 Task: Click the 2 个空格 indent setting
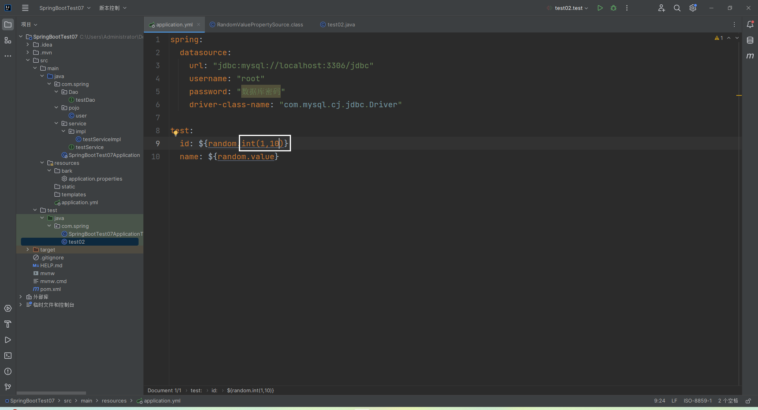click(x=728, y=401)
